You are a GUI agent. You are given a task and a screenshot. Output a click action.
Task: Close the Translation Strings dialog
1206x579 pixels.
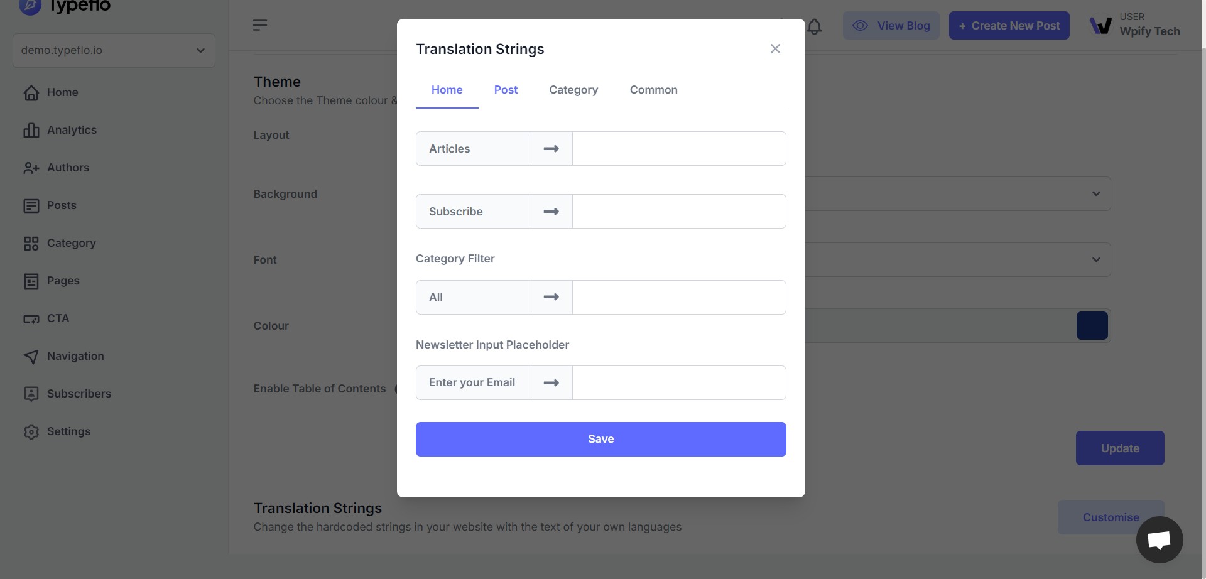tap(775, 49)
